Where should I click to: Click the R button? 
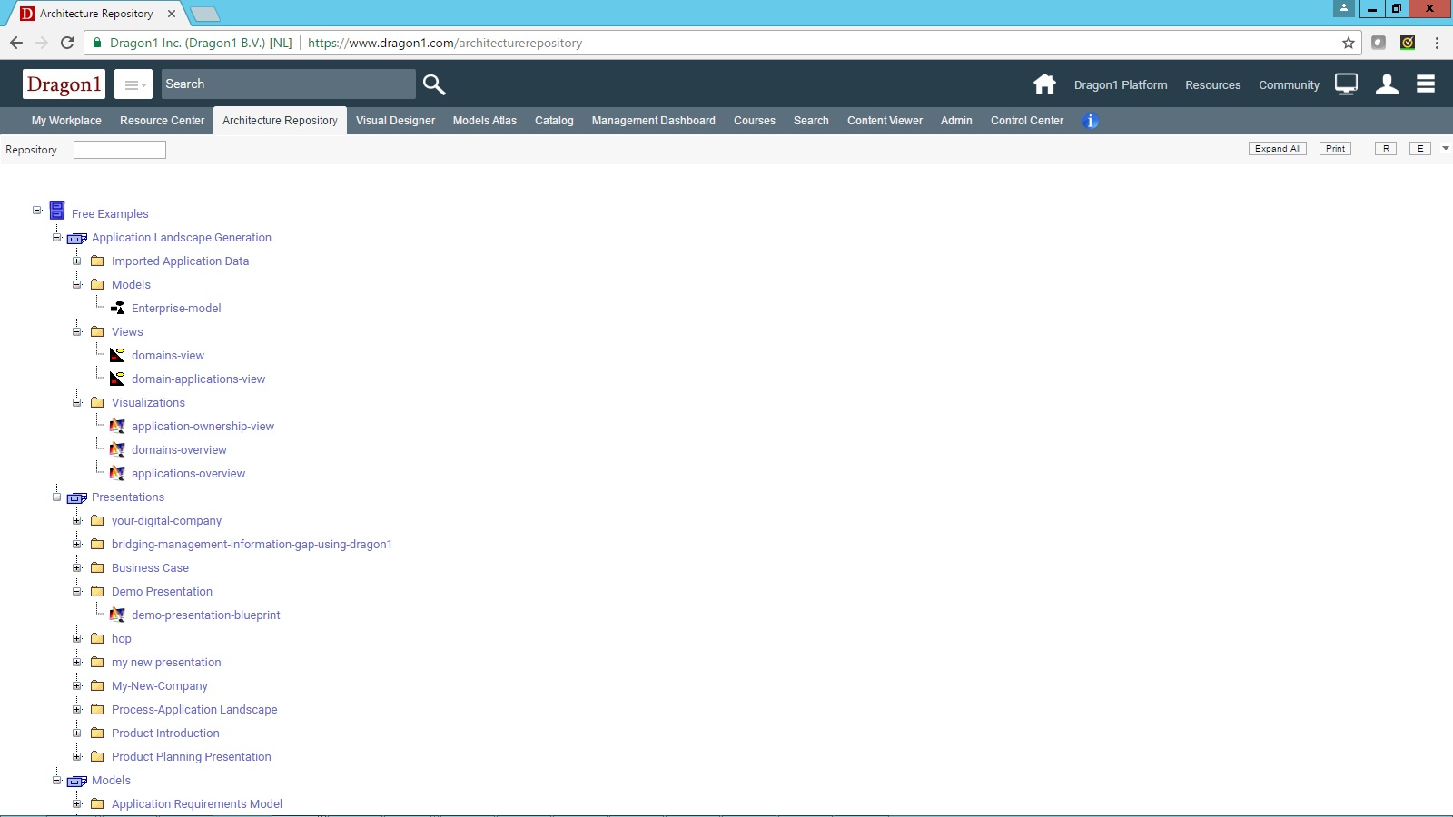click(1386, 149)
